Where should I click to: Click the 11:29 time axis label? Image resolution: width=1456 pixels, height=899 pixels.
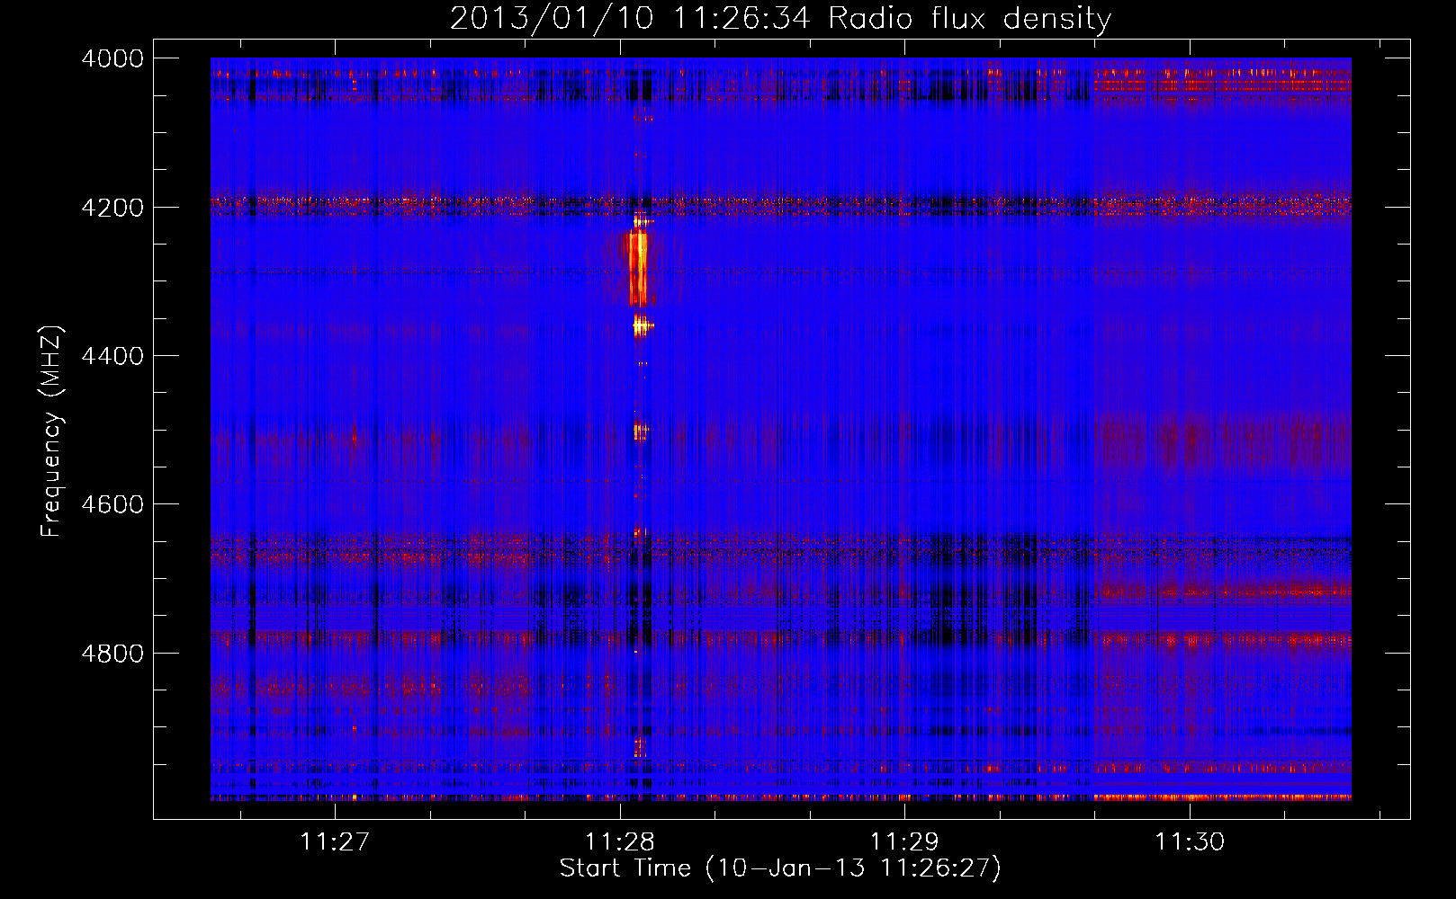click(904, 841)
